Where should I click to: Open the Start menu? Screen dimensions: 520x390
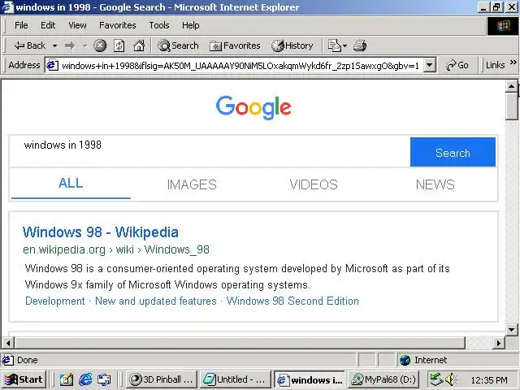[x=24, y=379]
